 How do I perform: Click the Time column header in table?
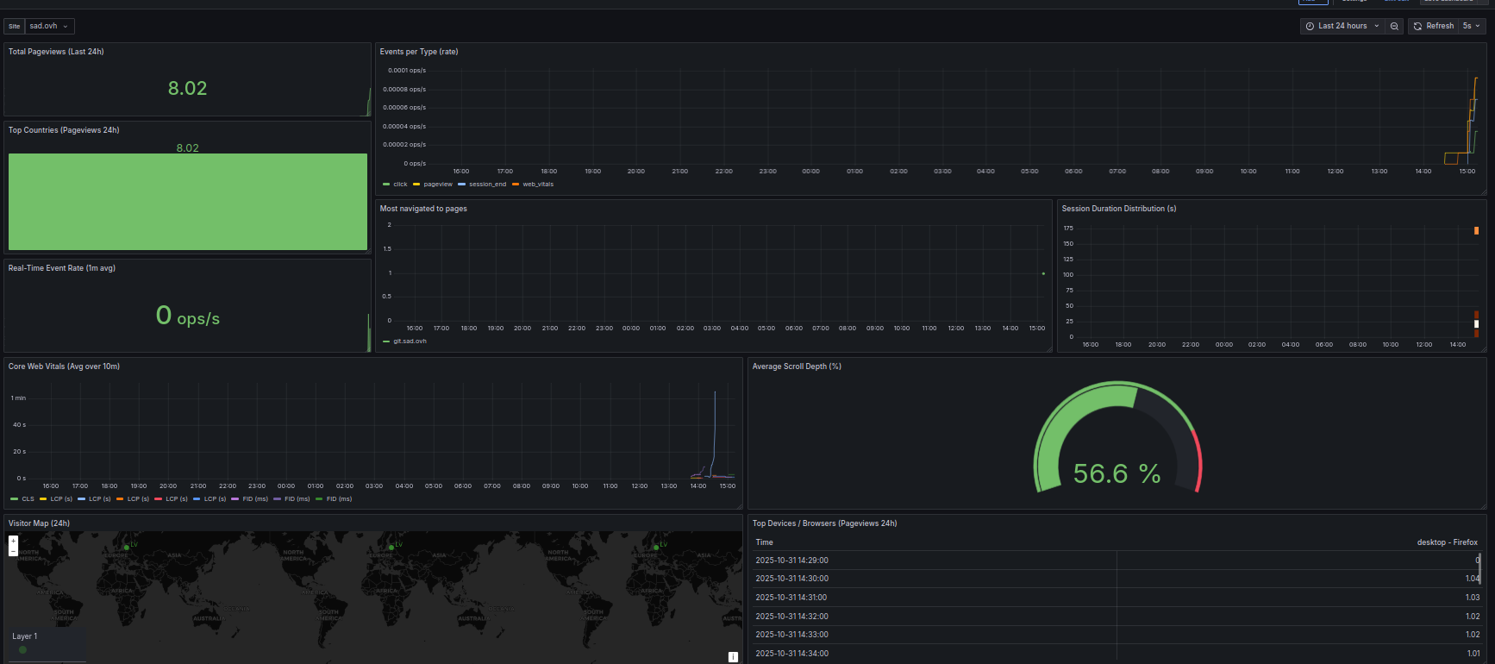pyautogui.click(x=764, y=542)
